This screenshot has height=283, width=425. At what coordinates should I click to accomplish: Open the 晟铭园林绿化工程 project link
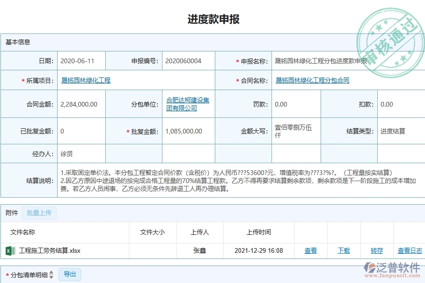point(85,80)
